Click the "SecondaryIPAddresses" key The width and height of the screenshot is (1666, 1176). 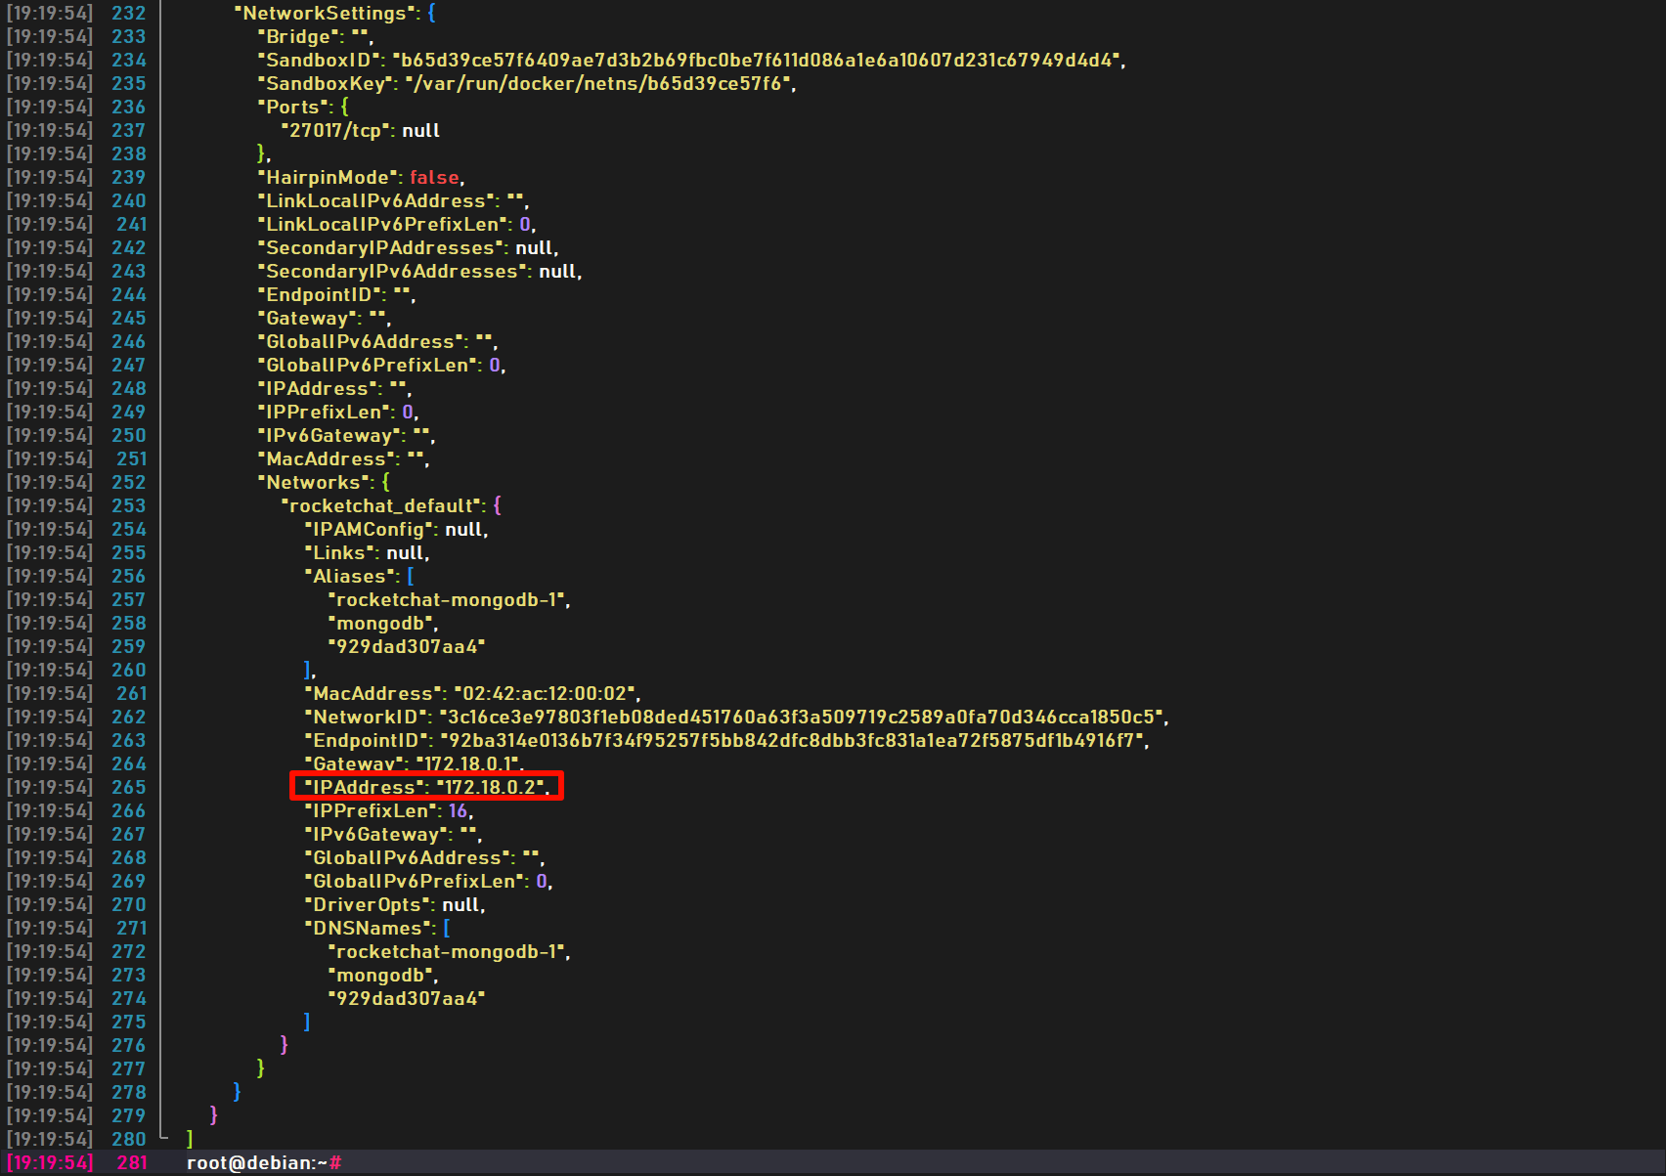pyautogui.click(x=380, y=248)
